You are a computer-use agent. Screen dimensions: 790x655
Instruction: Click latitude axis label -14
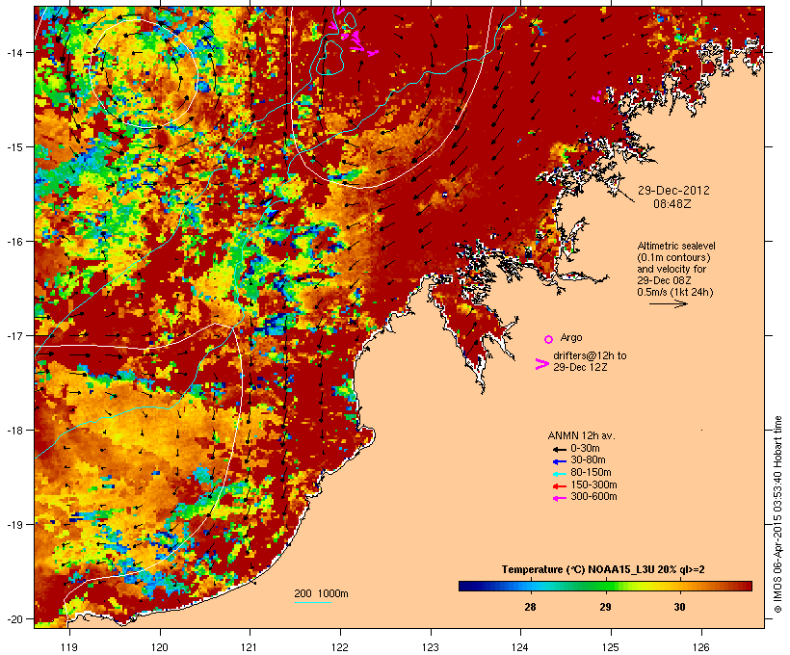click(13, 52)
